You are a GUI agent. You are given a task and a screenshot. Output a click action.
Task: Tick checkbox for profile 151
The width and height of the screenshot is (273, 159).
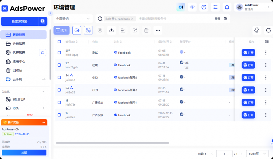[x=59, y=65]
